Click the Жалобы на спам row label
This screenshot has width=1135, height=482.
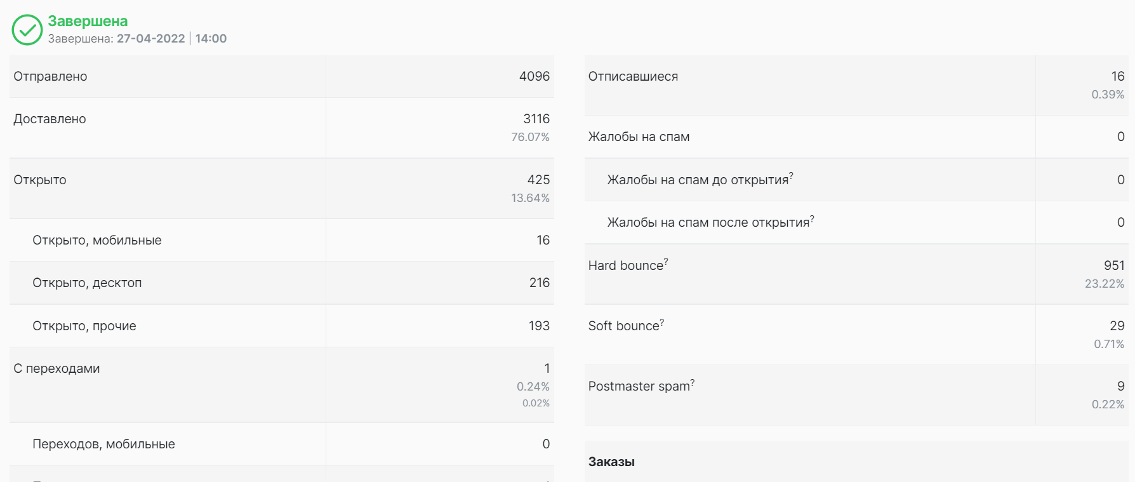point(639,137)
